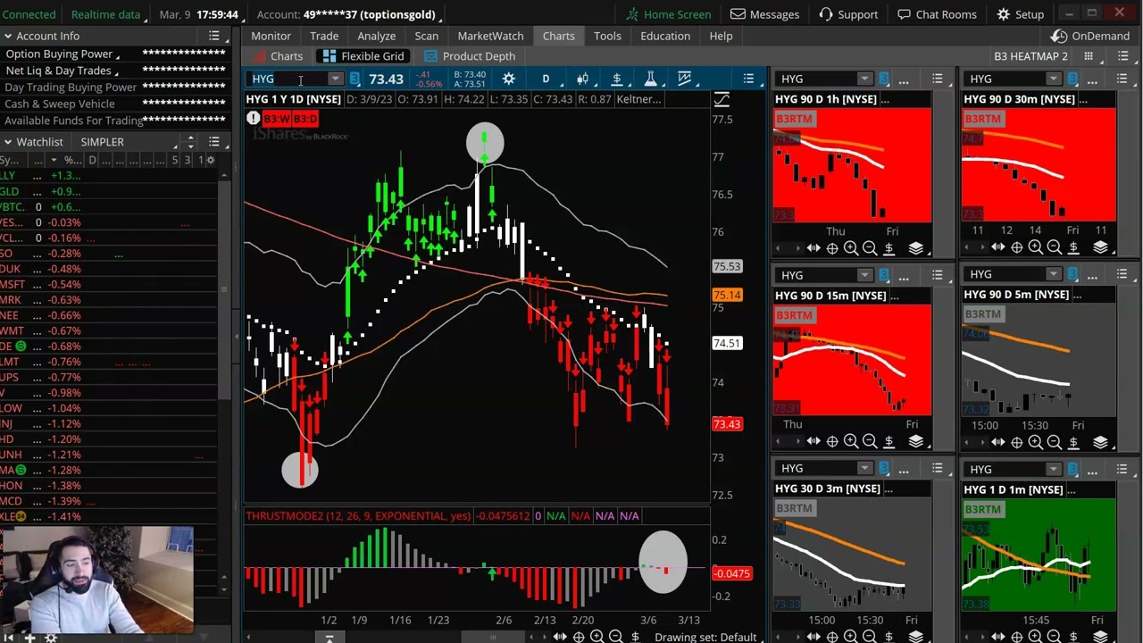The width and height of the screenshot is (1143, 643).
Task: Open layers icon under HYG 90 D 5m chart
Action: click(x=1100, y=442)
